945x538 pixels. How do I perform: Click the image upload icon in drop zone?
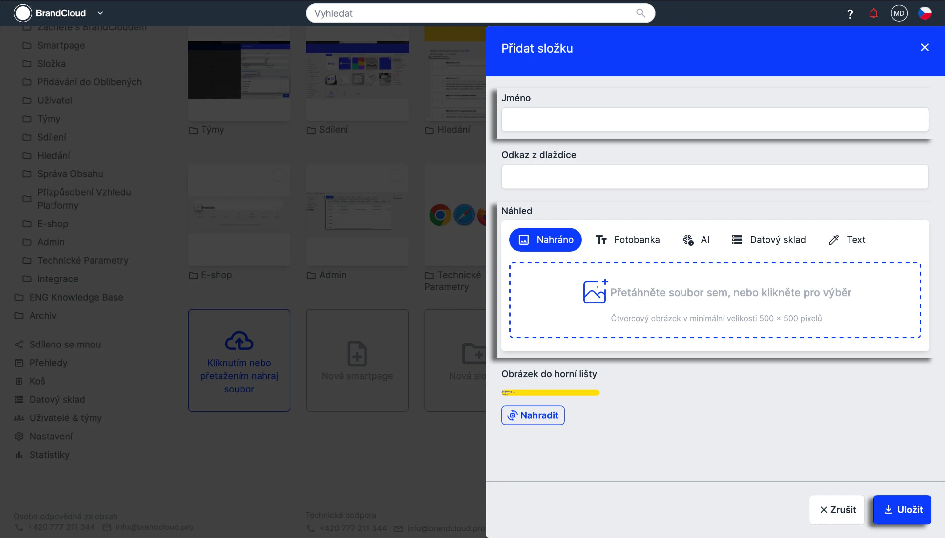pos(595,292)
